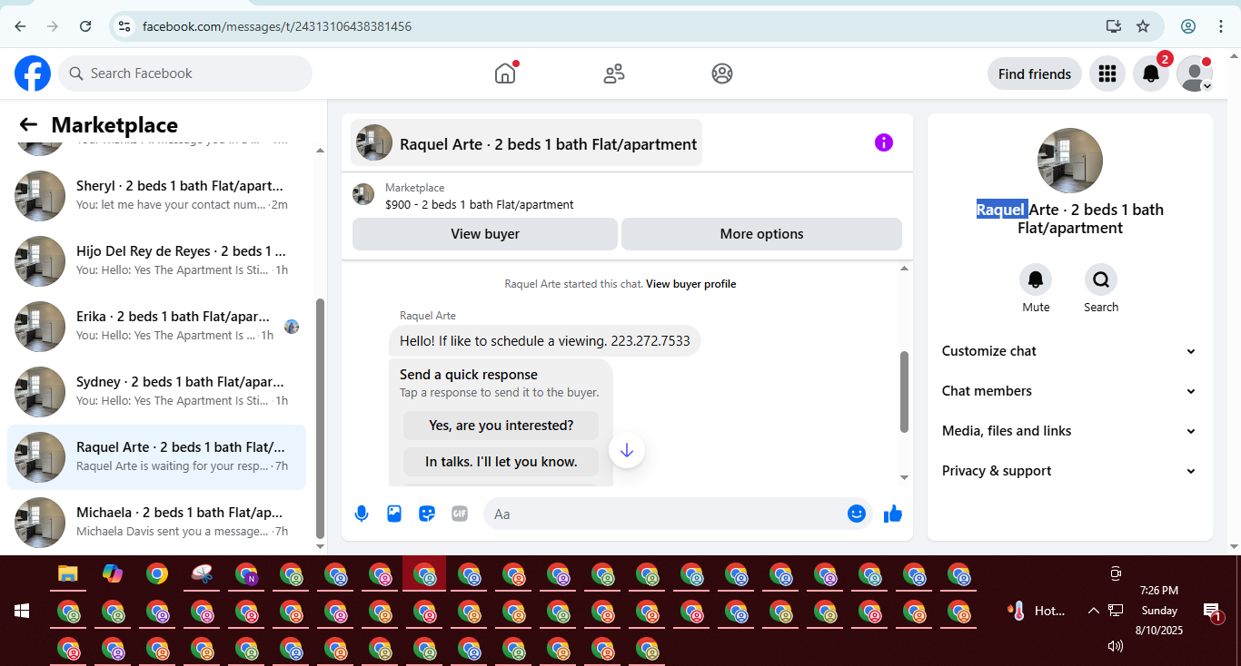
Task: Show hidden system tray icons chevron
Action: pos(1093,611)
